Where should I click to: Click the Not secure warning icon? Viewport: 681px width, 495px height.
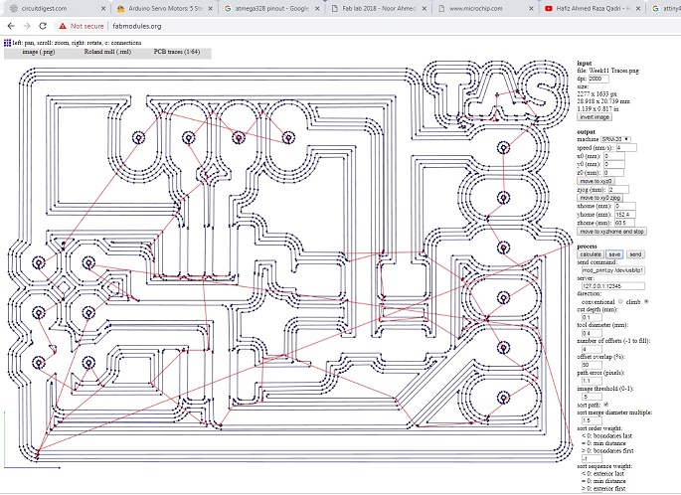63,26
